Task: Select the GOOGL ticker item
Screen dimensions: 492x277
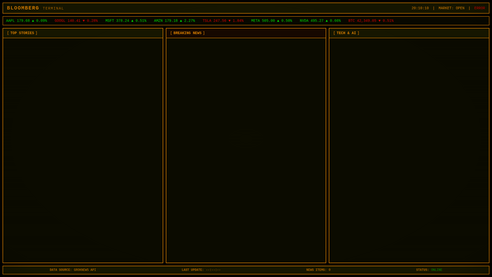Action: point(76,21)
